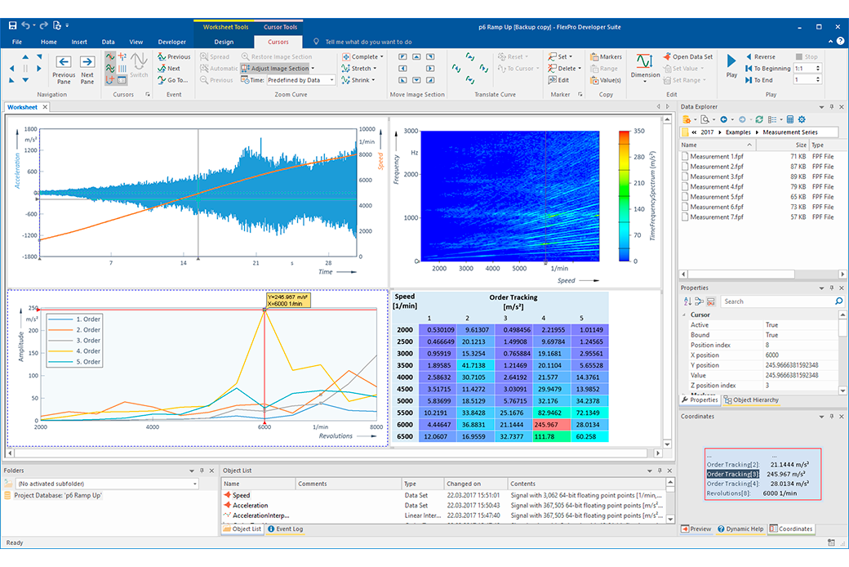Click the Next Pane navigation icon
The width and height of the screenshot is (849, 567).
click(x=87, y=63)
